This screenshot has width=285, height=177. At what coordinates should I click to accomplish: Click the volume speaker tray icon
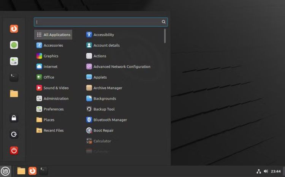point(266,171)
